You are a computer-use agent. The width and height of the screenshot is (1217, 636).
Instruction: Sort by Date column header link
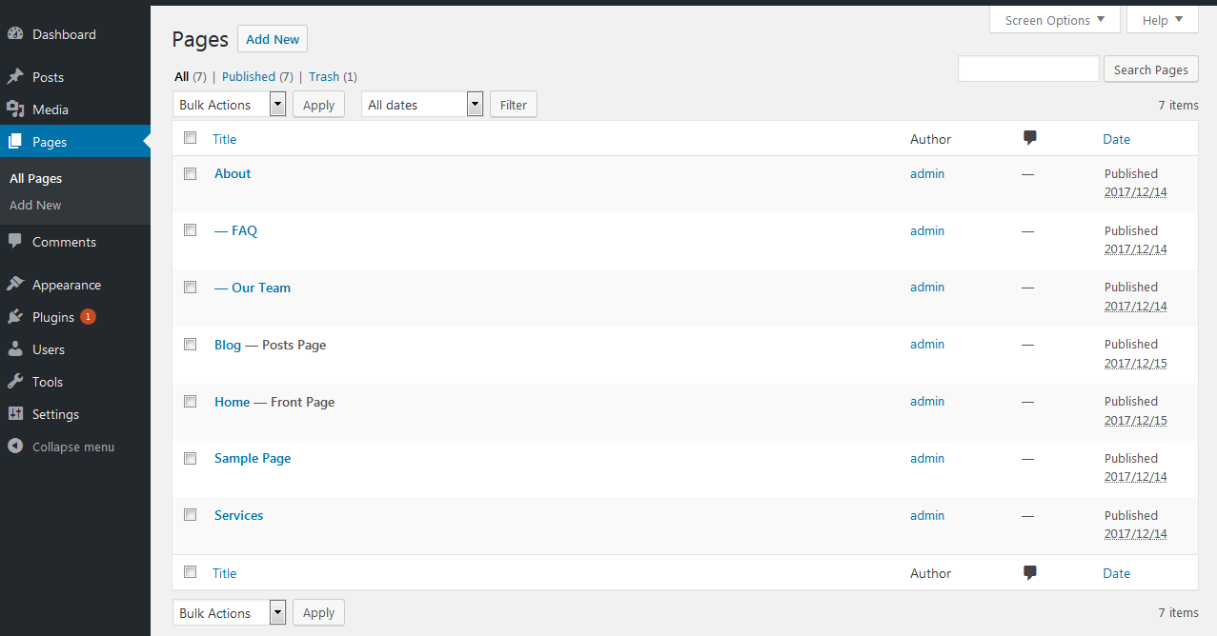tap(1116, 139)
